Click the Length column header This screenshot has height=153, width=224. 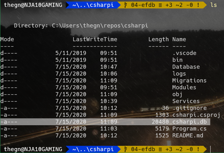158,39
